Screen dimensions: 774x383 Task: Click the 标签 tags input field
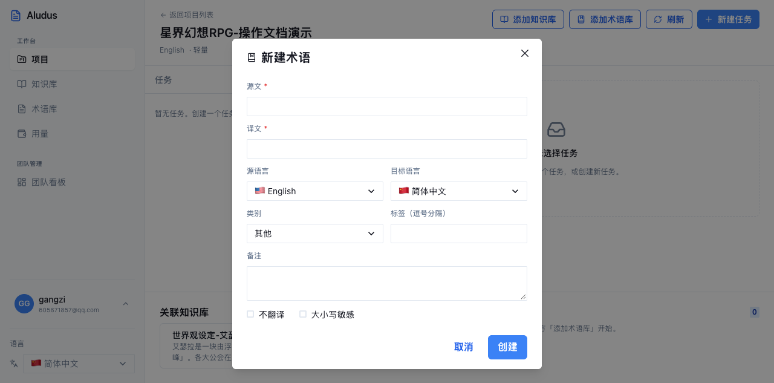click(459, 234)
